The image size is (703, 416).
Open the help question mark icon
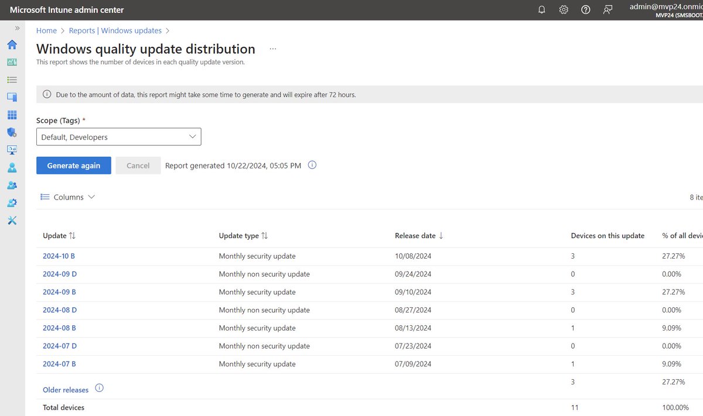click(x=585, y=10)
